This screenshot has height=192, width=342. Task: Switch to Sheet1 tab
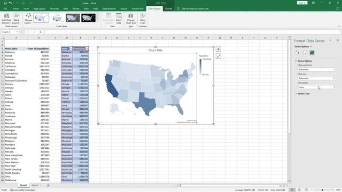pos(35,185)
